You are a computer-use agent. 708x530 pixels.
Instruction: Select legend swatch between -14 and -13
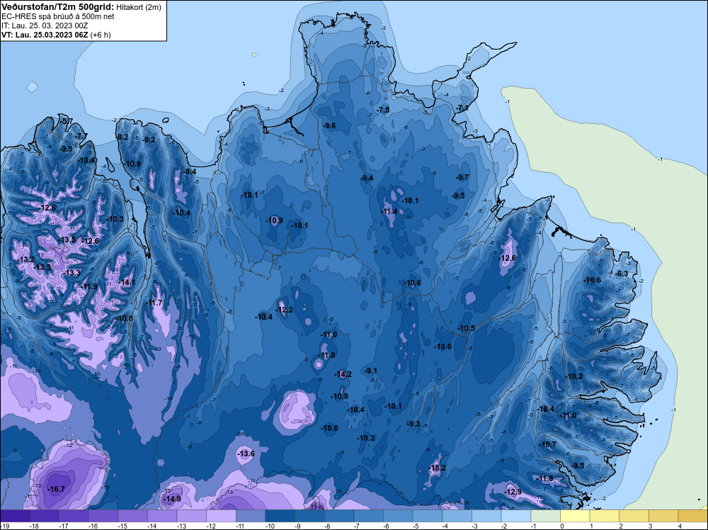pos(163,516)
